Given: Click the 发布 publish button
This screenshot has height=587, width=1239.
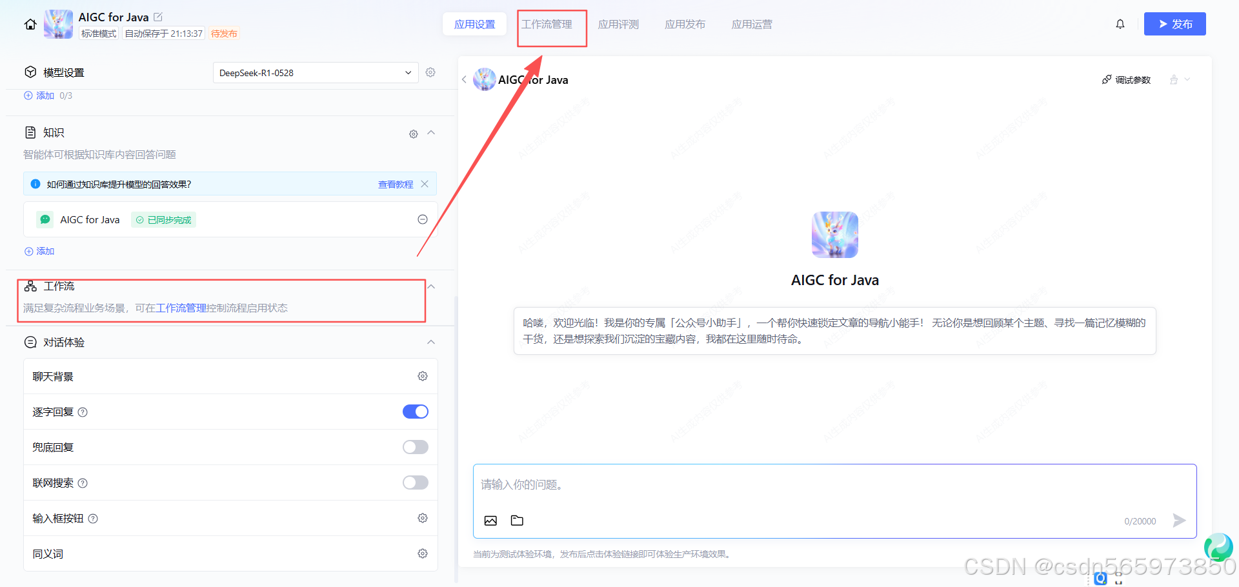Looking at the screenshot, I should point(1174,23).
